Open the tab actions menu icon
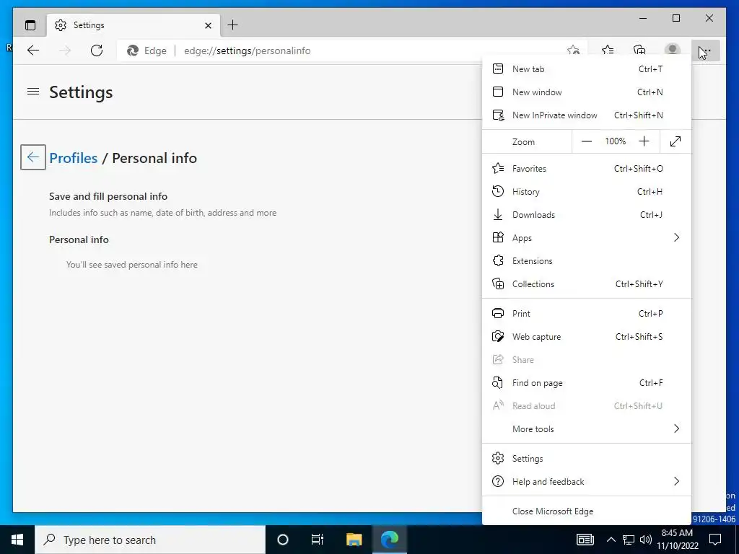Viewport: 739px width, 554px height. pyautogui.click(x=30, y=25)
